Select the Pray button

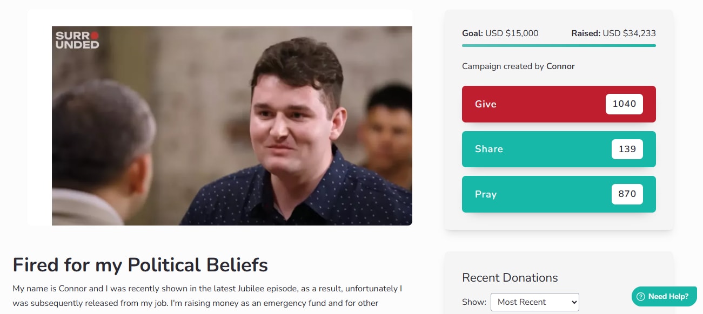pos(559,194)
